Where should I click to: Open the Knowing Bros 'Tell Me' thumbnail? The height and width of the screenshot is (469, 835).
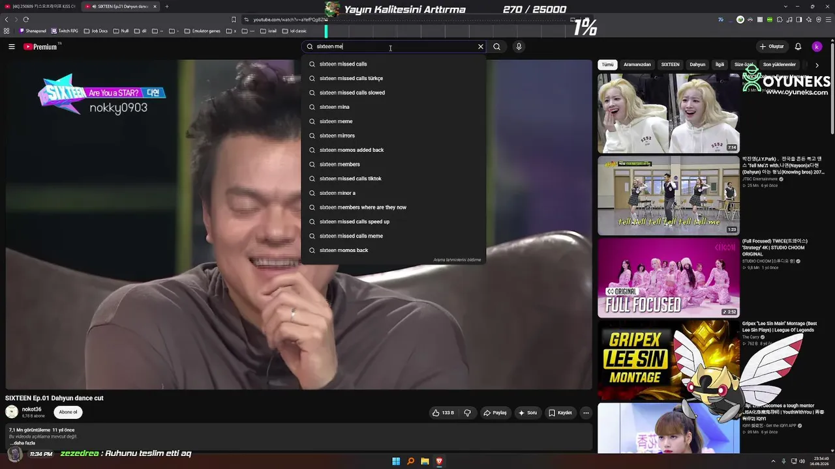tap(669, 195)
